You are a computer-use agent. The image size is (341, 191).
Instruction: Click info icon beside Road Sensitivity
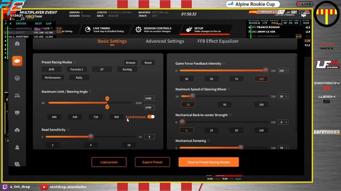68,129
